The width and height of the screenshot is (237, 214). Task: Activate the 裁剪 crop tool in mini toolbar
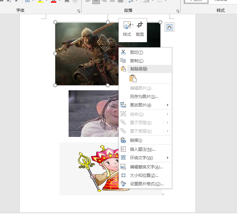point(140,29)
